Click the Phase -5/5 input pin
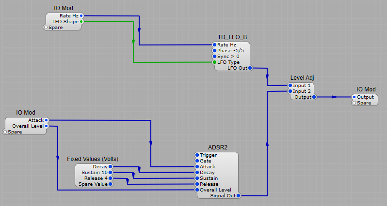387x206 pixels. pos(214,51)
